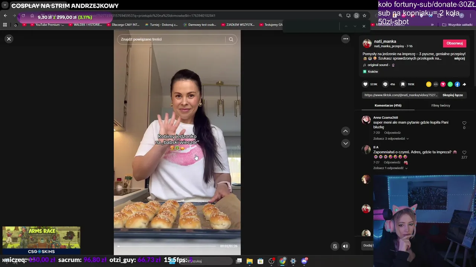Open nati_manka profile avatar

click(x=367, y=43)
